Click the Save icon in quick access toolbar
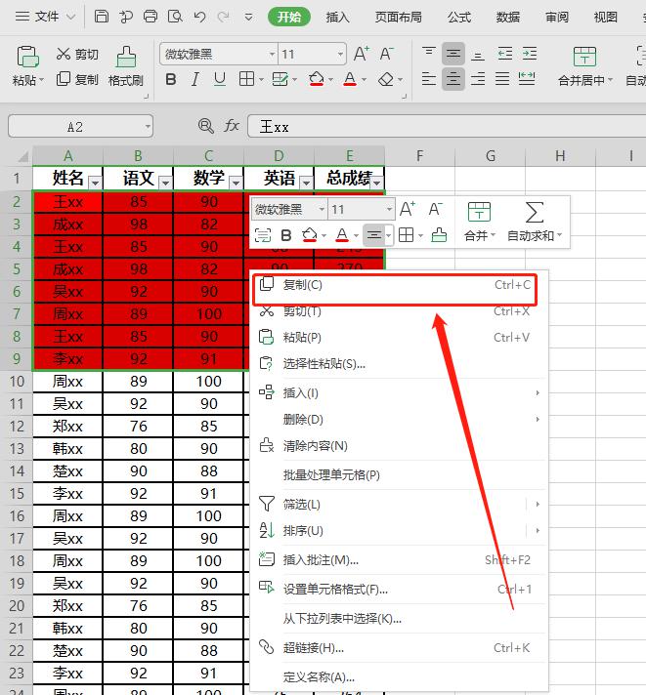Viewport: 646px width, 695px height. point(102,17)
